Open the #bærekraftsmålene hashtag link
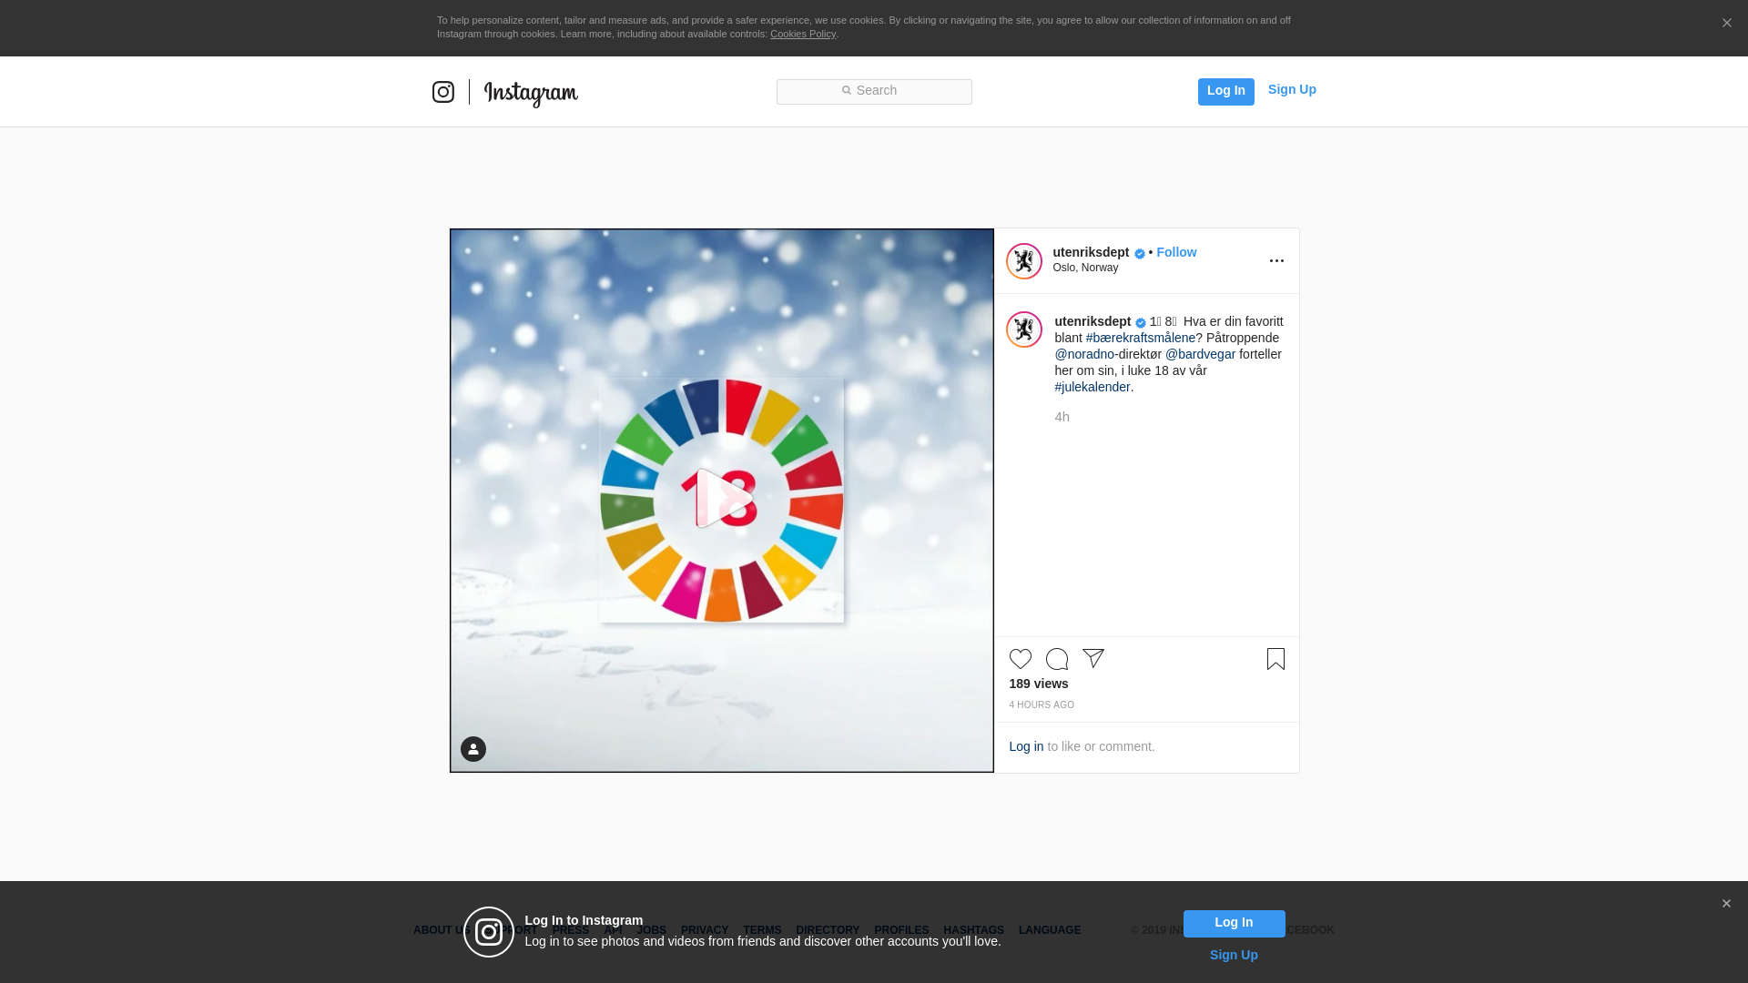This screenshot has height=983, width=1748. pyautogui.click(x=1140, y=338)
